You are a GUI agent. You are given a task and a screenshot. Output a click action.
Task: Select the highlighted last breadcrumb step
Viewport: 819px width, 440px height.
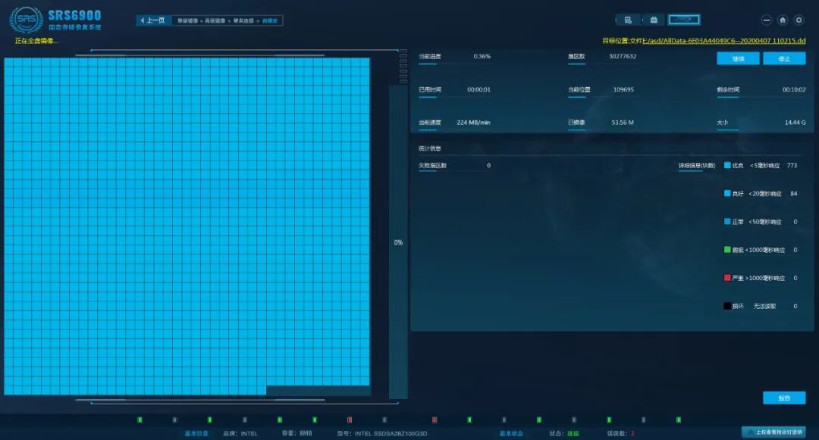[x=270, y=21]
